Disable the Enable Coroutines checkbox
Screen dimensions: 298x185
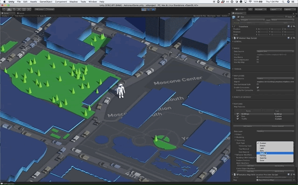257,88
